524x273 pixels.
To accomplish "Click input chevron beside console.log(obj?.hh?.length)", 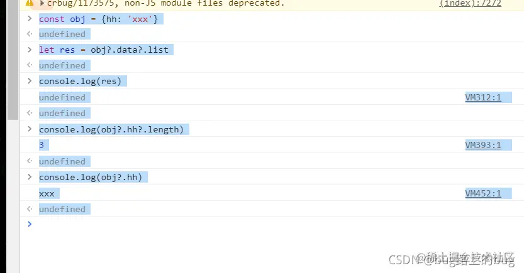I will (30, 129).
